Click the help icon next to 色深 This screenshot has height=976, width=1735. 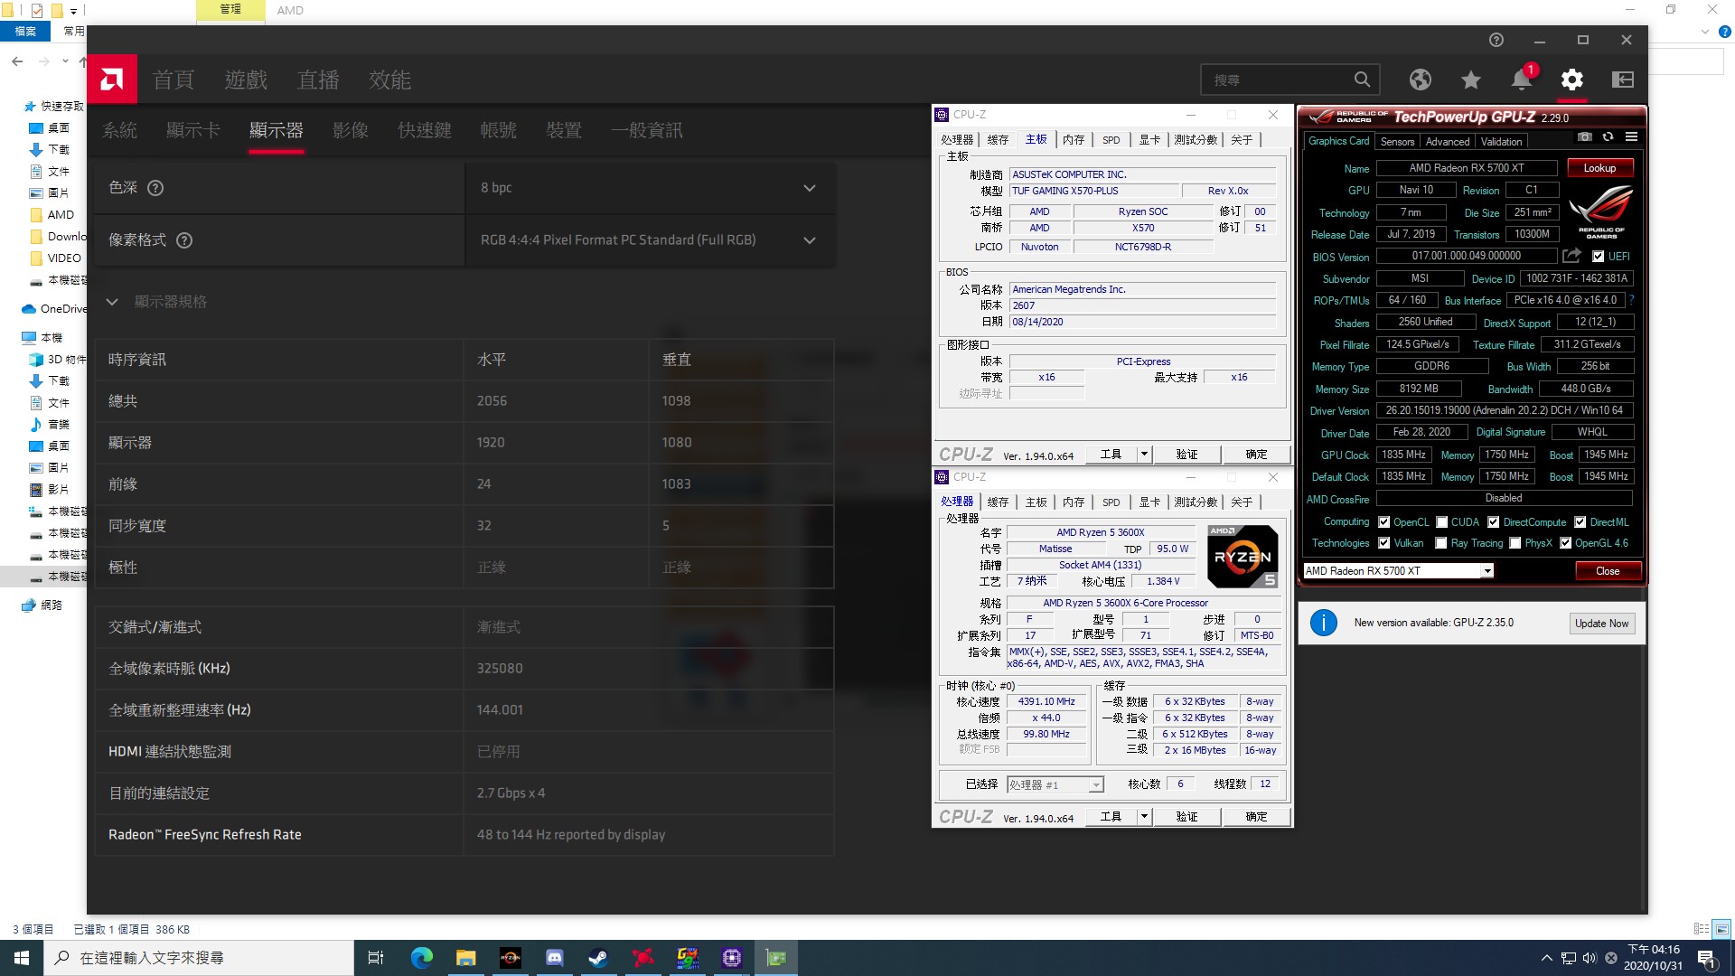(155, 188)
